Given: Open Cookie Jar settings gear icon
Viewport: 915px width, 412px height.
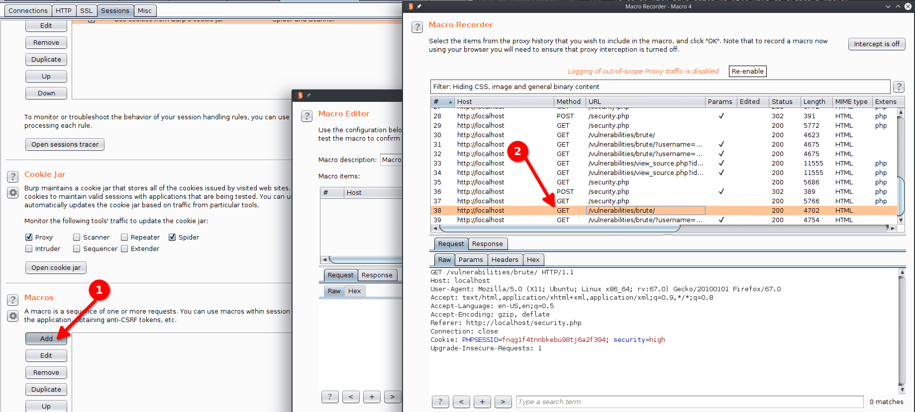Looking at the screenshot, I should 13,193.
